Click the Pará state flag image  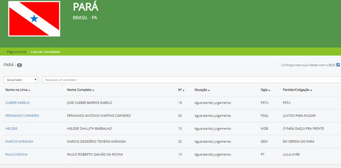point(34,19)
